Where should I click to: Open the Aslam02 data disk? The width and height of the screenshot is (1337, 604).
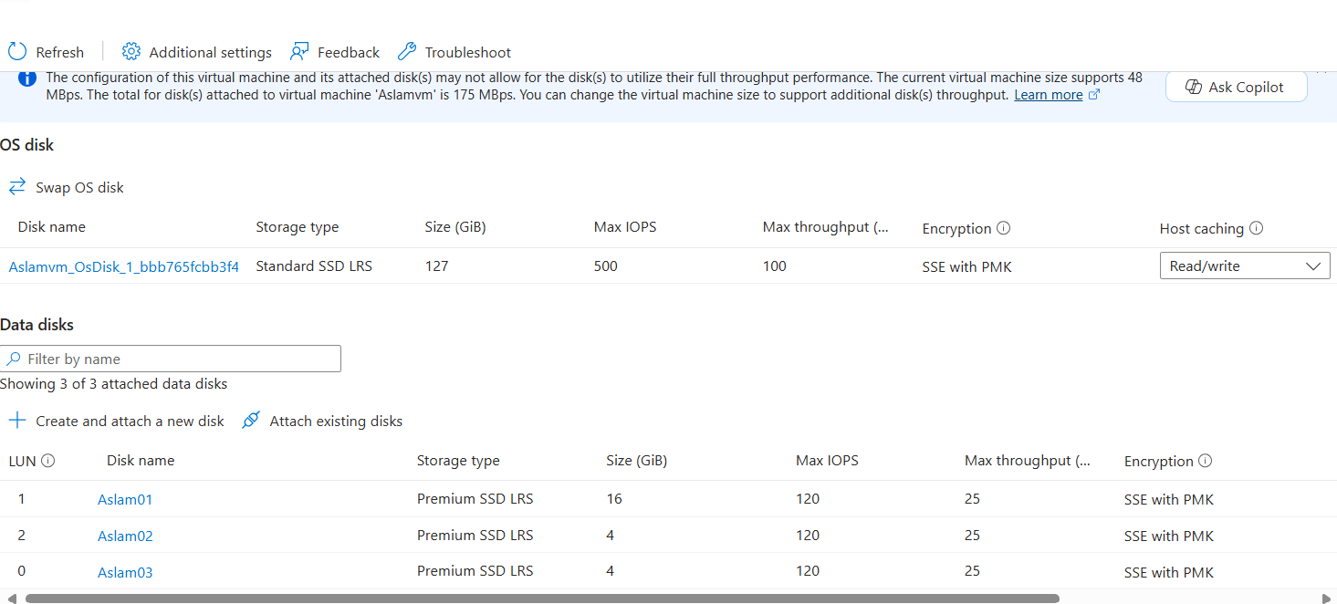click(125, 536)
